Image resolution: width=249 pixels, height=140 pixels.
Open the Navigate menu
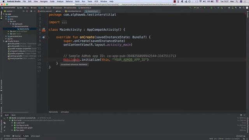(44, 2)
